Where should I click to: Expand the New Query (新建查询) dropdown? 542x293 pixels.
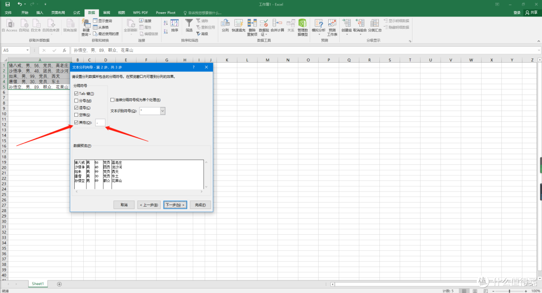click(x=90, y=35)
